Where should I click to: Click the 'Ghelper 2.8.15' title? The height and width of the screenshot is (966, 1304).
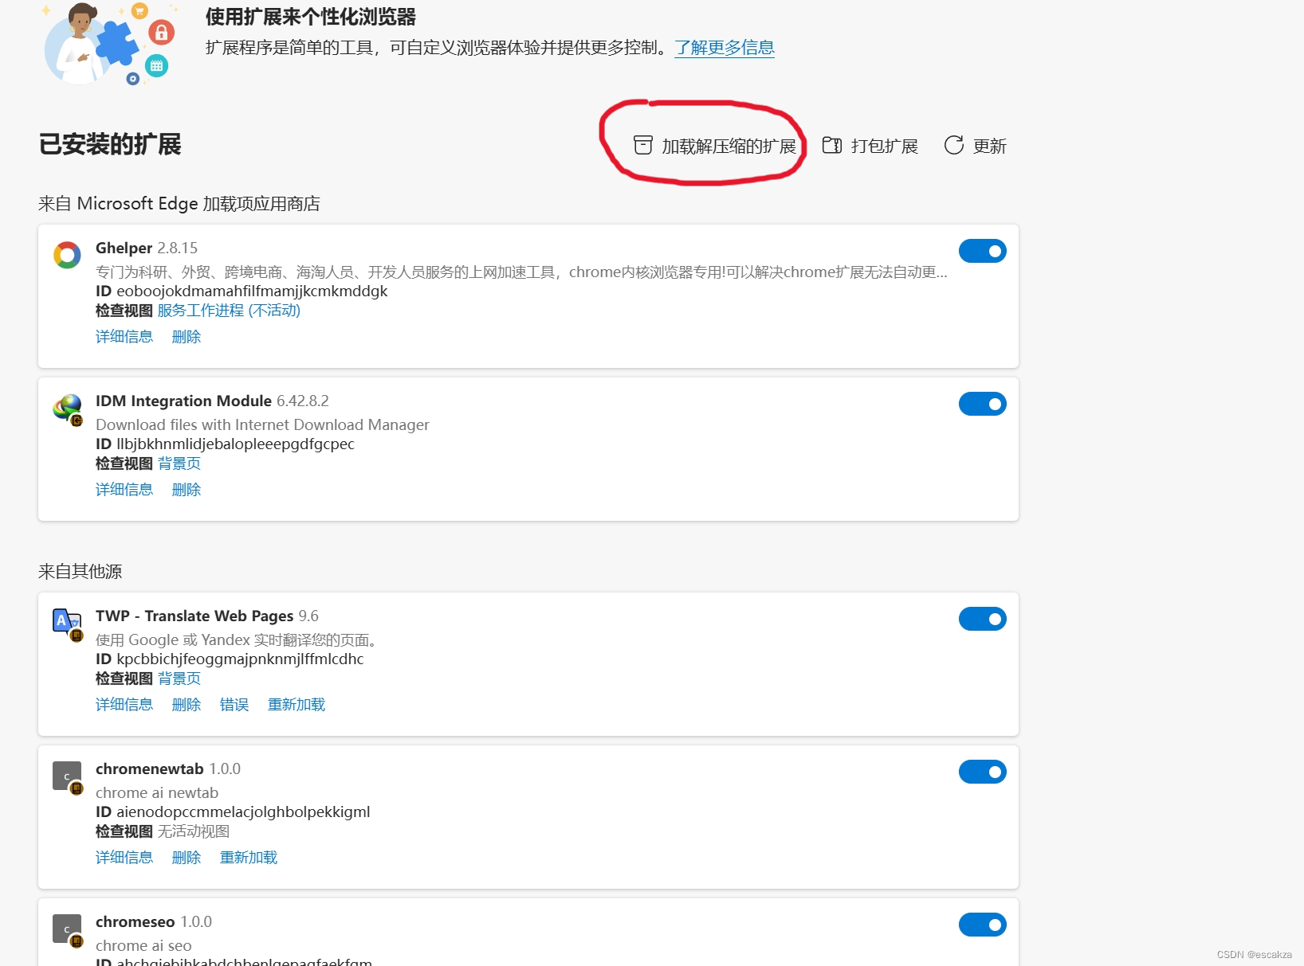click(x=147, y=248)
